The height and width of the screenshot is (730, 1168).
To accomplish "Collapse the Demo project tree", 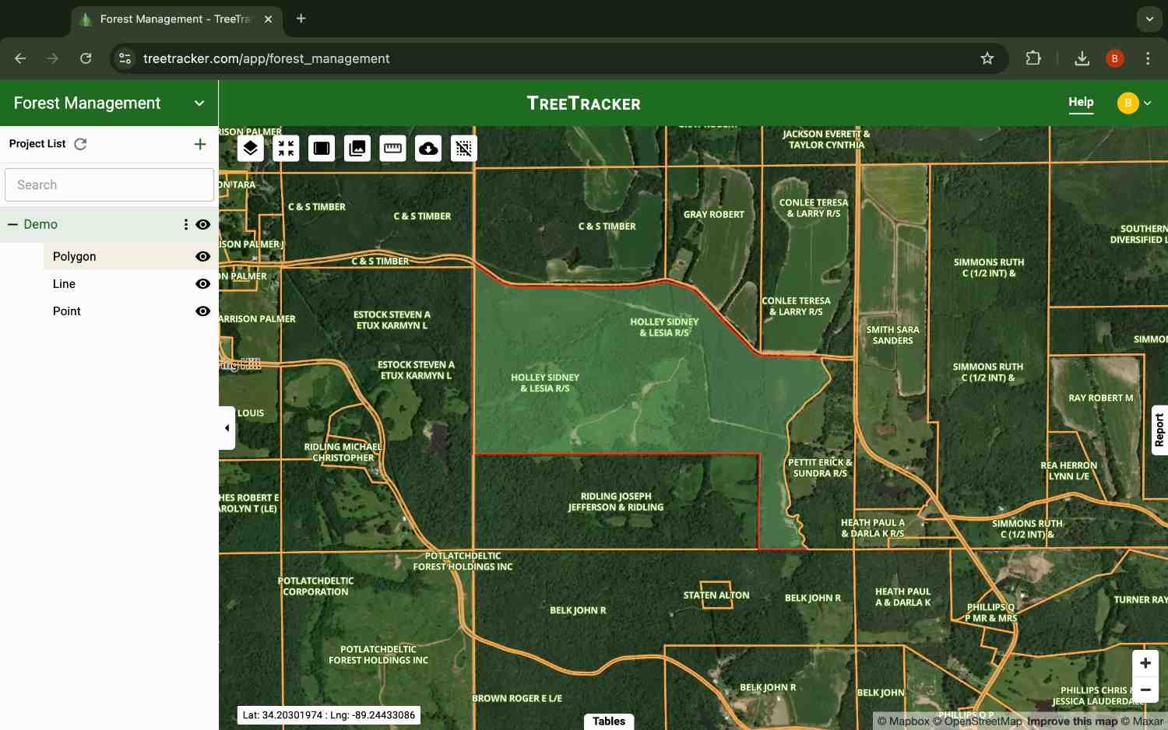I will pyautogui.click(x=12, y=224).
